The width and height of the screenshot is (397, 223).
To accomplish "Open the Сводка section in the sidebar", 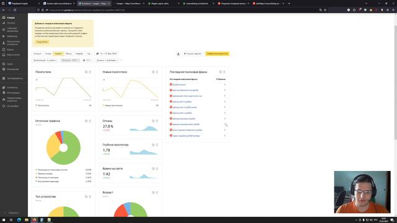I will pyautogui.click(x=11, y=18).
